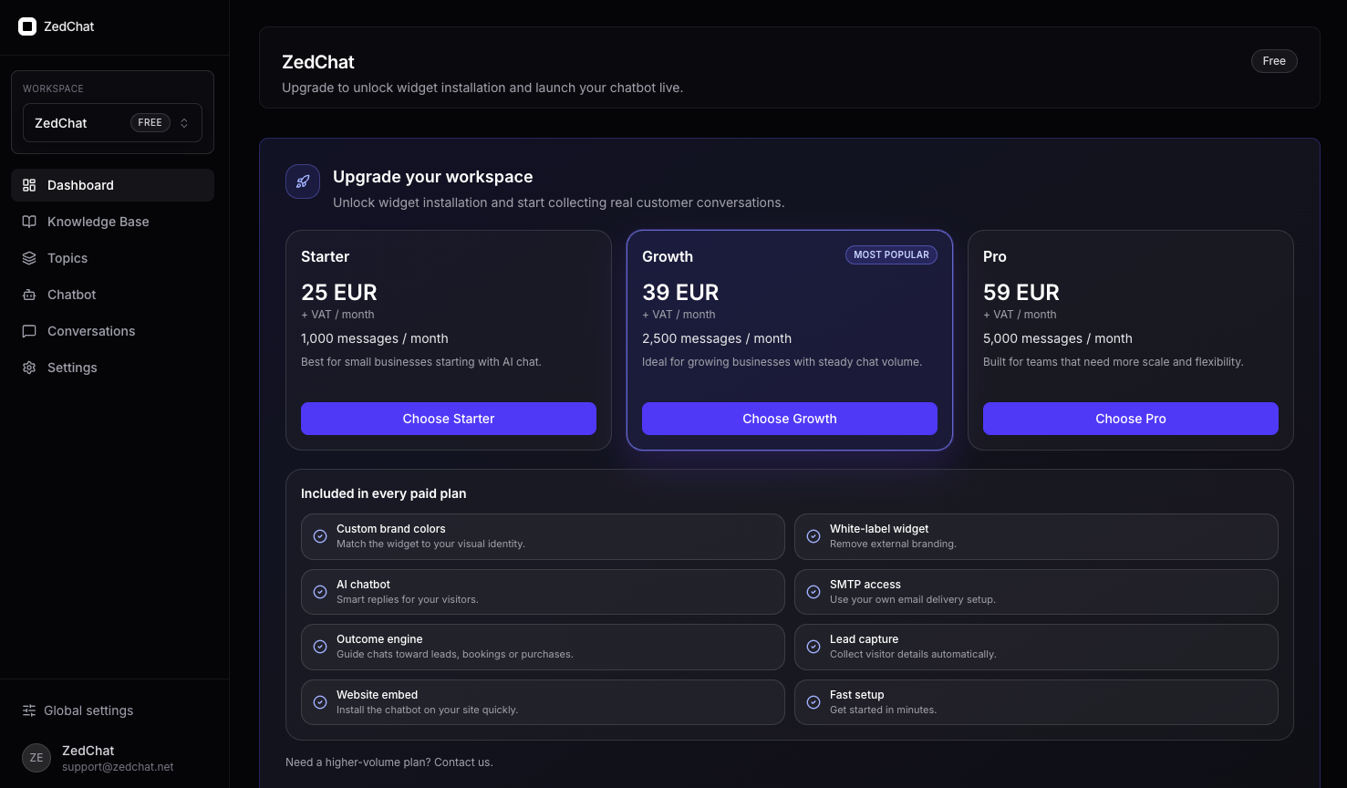Click the Dashboard grid icon
The height and width of the screenshot is (788, 1347).
pyautogui.click(x=29, y=185)
